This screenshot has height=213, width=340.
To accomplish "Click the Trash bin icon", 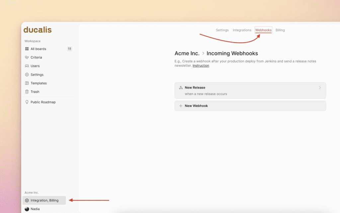I will pyautogui.click(x=27, y=92).
